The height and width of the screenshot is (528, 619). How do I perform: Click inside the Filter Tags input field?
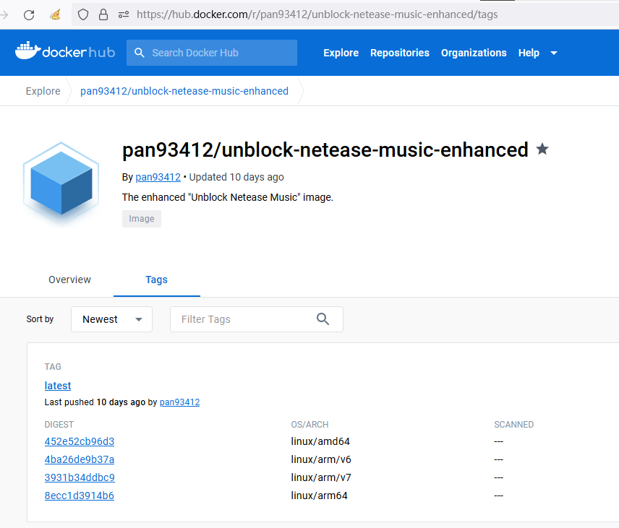(x=239, y=319)
